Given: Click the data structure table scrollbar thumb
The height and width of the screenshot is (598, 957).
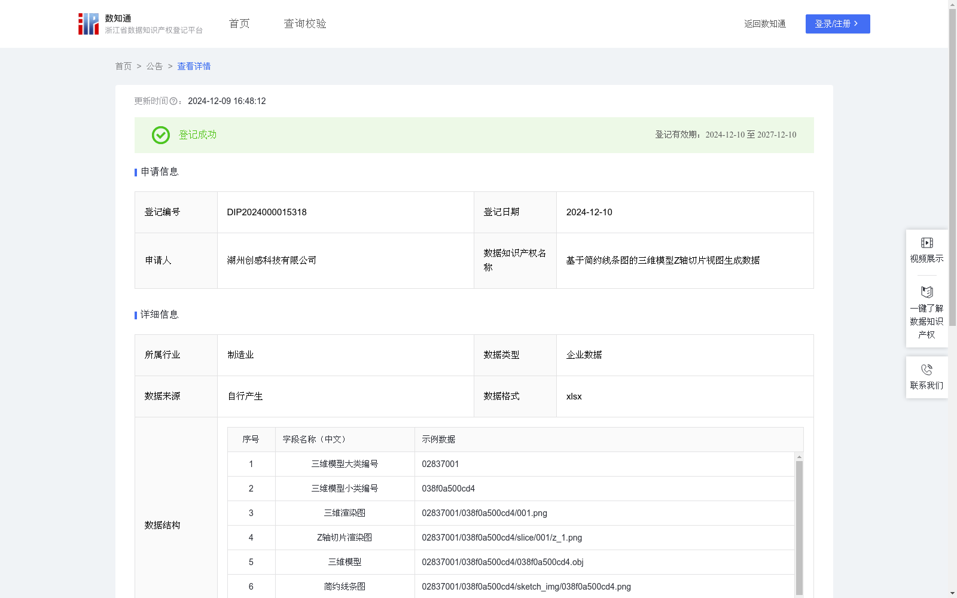Looking at the screenshot, I should coord(799,527).
